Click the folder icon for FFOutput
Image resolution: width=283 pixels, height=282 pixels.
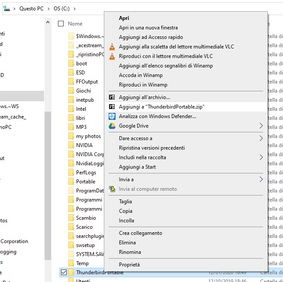(x=71, y=82)
